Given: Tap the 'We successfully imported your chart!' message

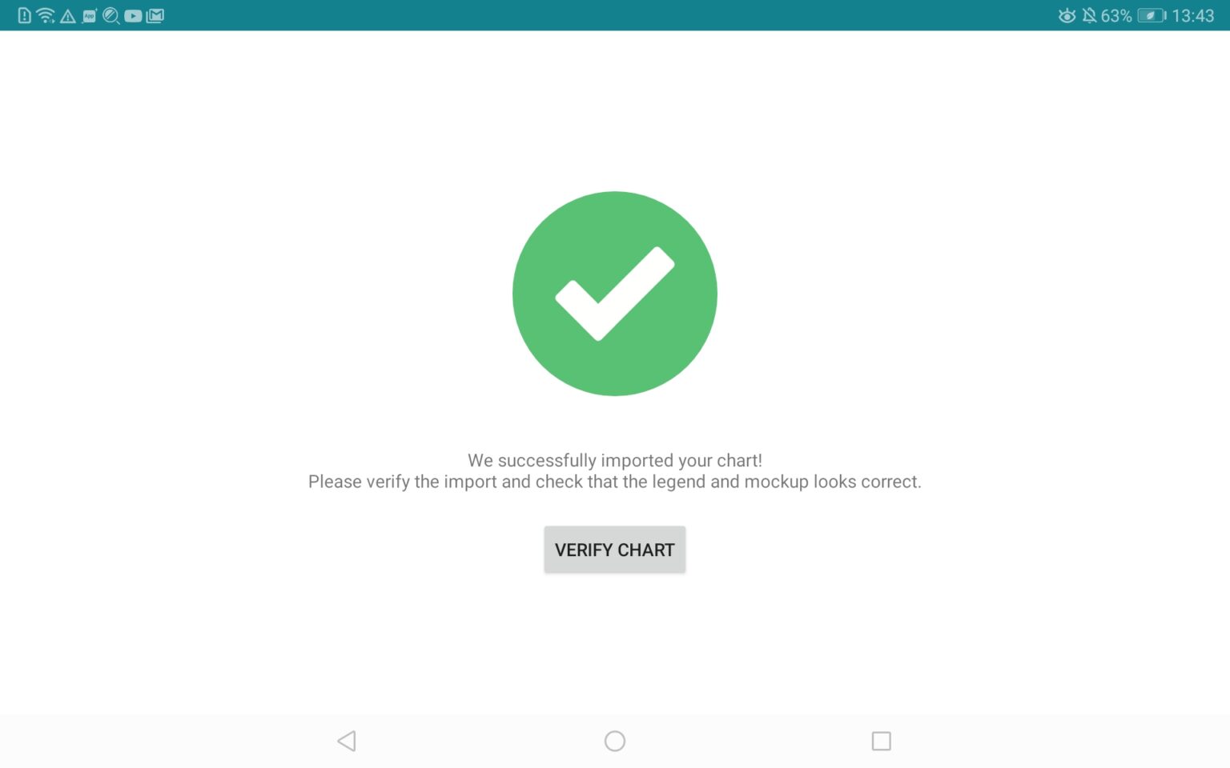Looking at the screenshot, I should click(614, 460).
